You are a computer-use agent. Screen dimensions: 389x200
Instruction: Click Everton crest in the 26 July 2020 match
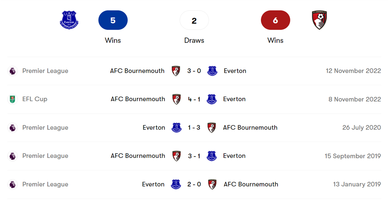pyautogui.click(x=176, y=128)
